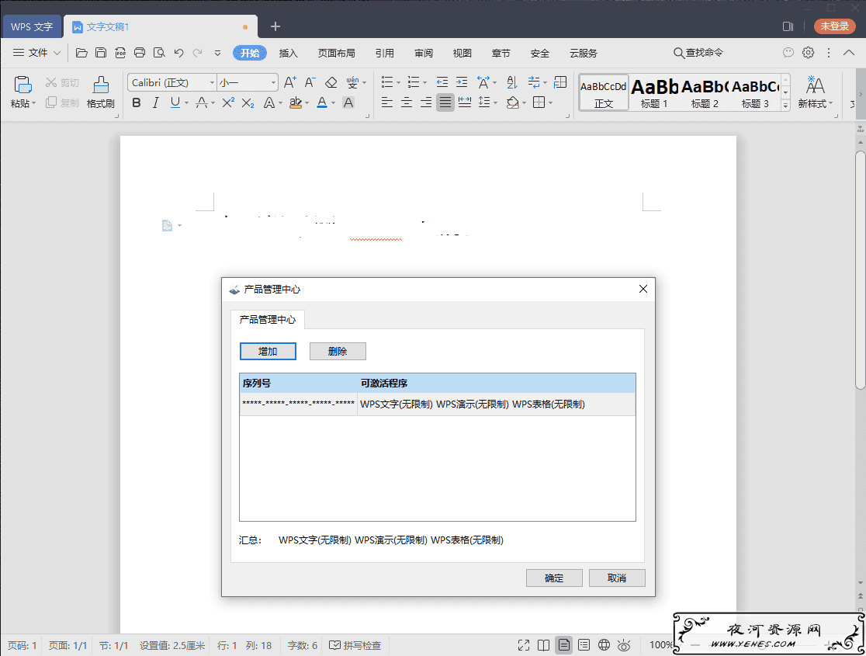
Task: Save the document using the save icon
Action: [x=101, y=53]
